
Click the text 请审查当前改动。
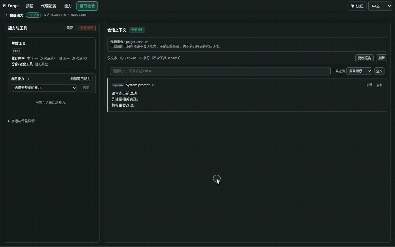(125, 93)
